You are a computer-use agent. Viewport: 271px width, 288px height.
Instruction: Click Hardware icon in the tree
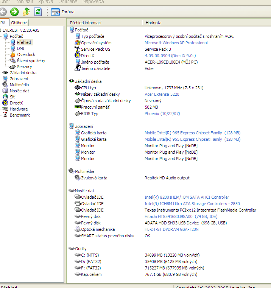point(5,109)
